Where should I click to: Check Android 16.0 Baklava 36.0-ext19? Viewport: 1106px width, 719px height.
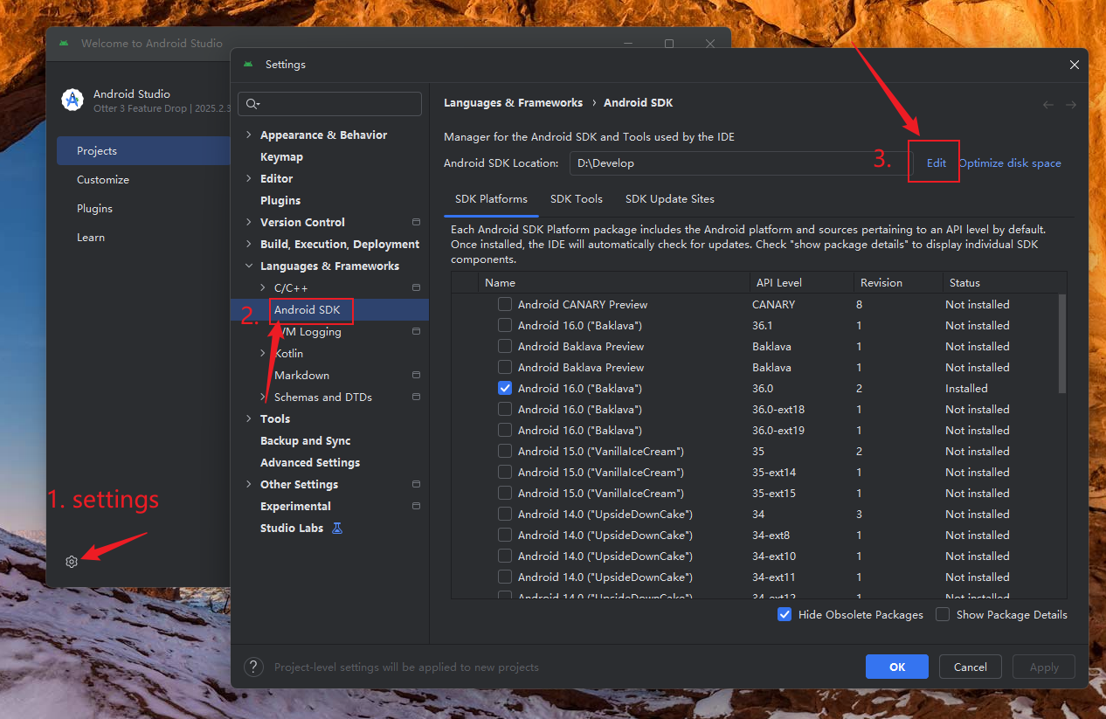pyautogui.click(x=505, y=430)
